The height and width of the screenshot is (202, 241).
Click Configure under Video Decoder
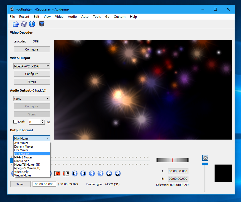tap(32, 49)
